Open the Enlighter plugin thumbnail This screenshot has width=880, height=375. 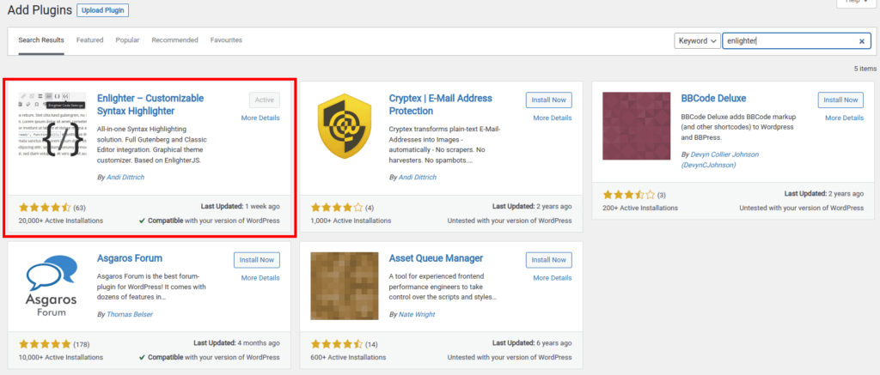pyautogui.click(x=52, y=126)
